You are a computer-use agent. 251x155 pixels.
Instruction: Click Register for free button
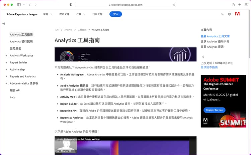[214, 110]
